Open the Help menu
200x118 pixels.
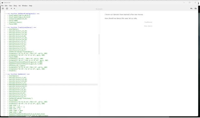pyautogui.click(x=31, y=6)
